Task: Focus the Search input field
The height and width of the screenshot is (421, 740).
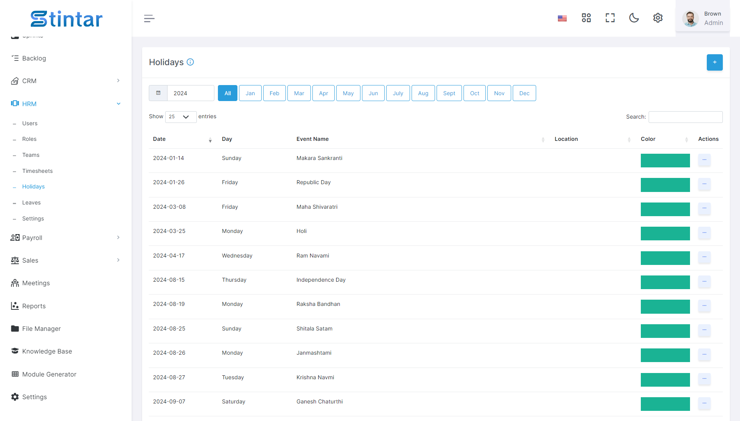Action: 686,117
